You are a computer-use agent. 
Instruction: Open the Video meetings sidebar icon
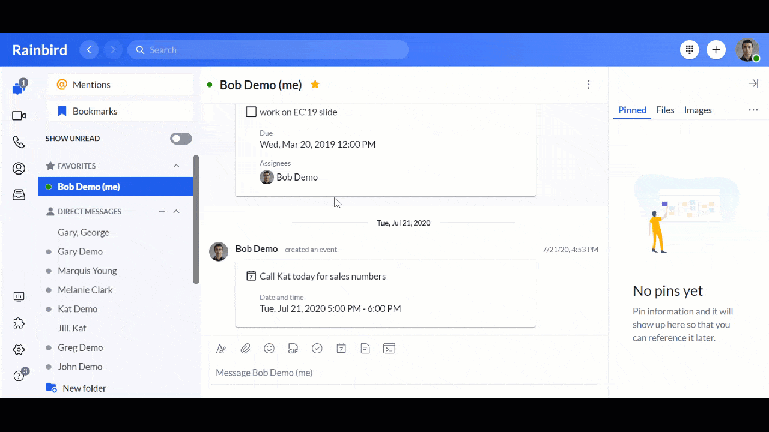click(x=19, y=116)
